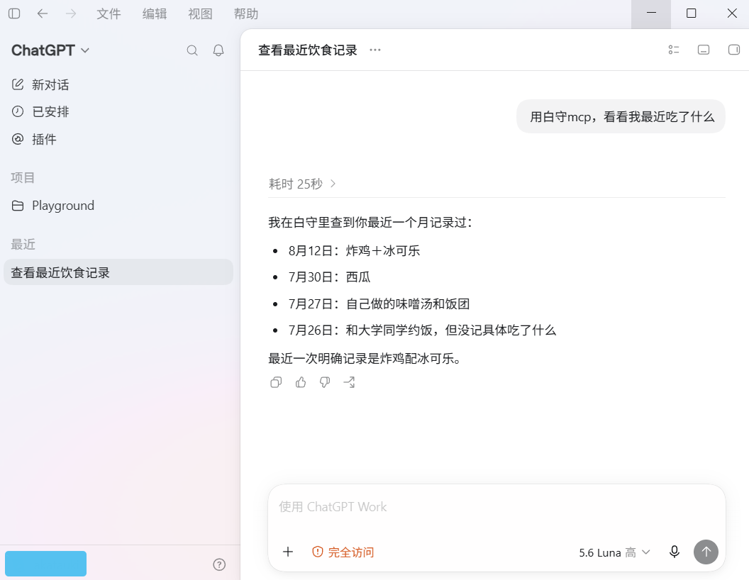Viewport: 749px width, 580px height.
Task: Click the 最近一次明确记录 summary sentence
Action: tap(367, 359)
